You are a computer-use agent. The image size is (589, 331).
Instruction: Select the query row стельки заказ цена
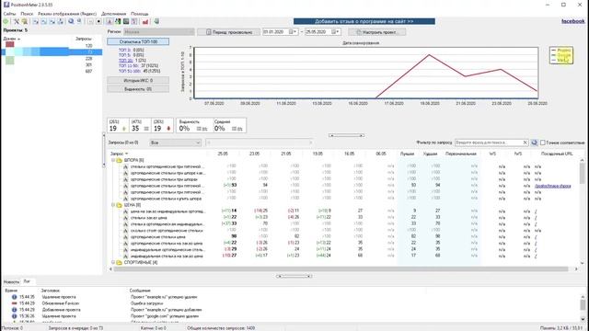tap(149, 218)
